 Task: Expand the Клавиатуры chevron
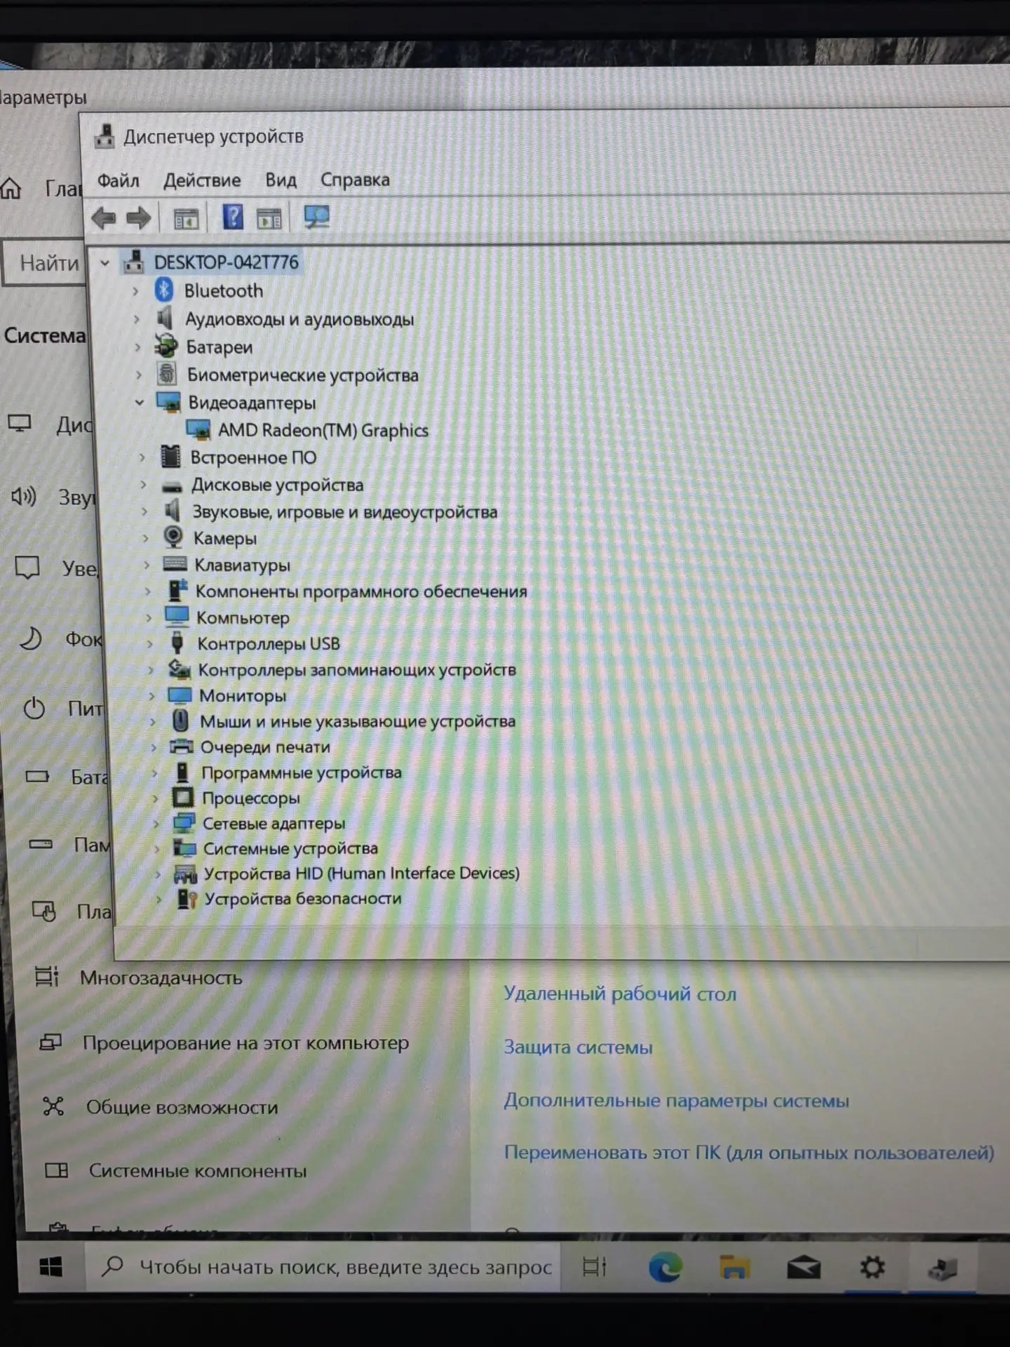pos(146,565)
